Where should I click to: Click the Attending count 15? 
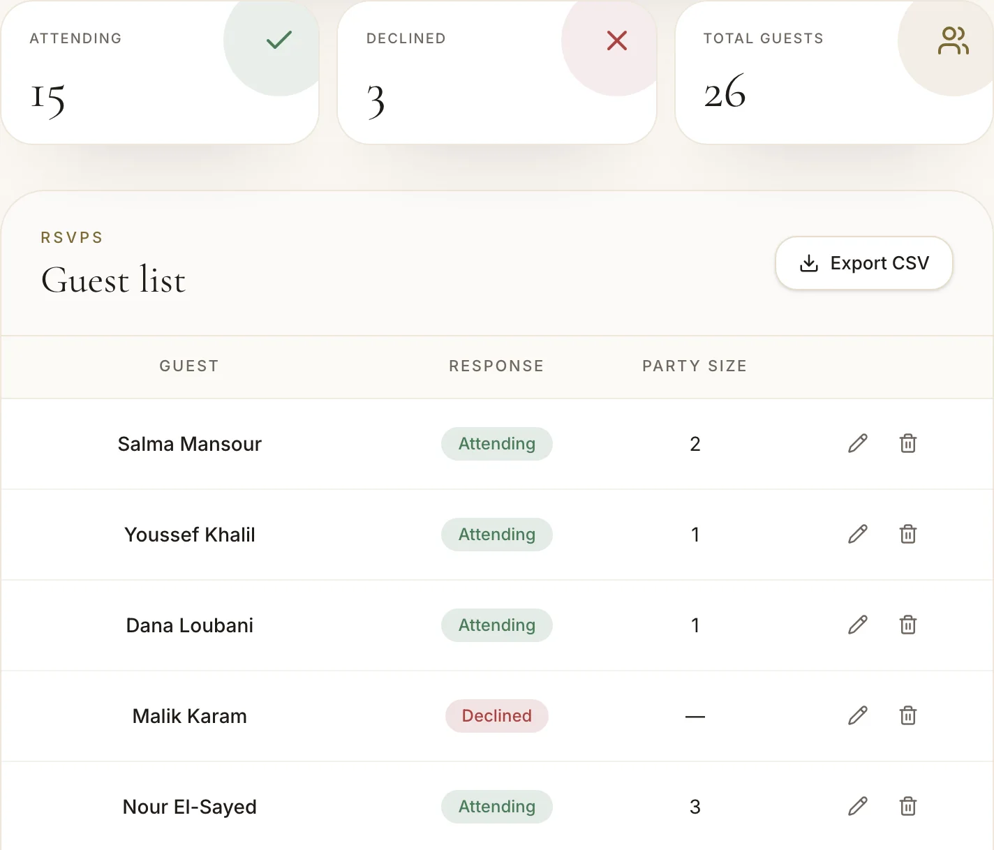point(48,100)
